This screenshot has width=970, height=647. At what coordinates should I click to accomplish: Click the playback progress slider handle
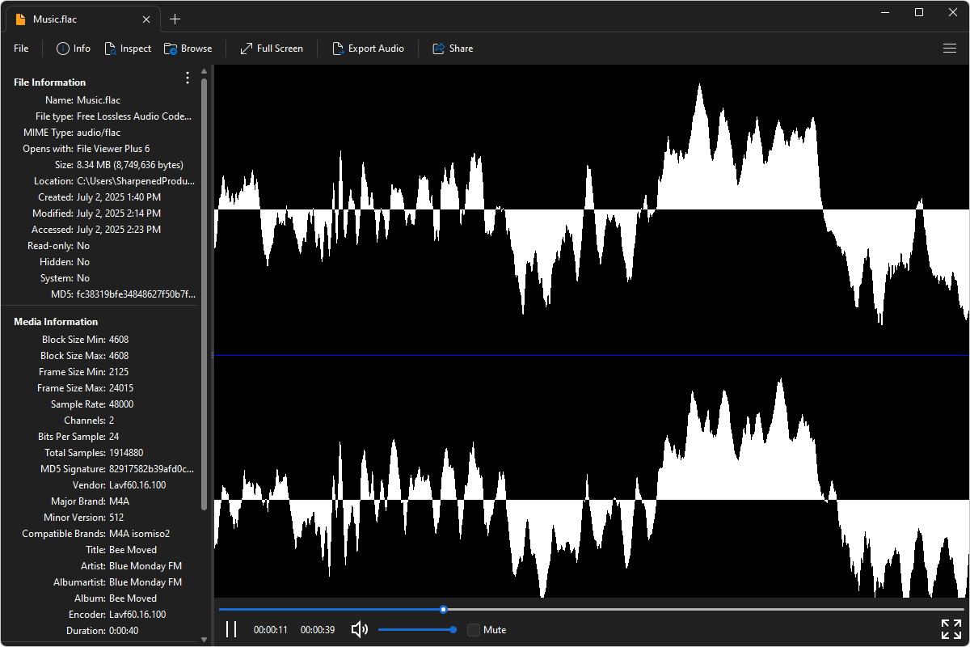[443, 609]
